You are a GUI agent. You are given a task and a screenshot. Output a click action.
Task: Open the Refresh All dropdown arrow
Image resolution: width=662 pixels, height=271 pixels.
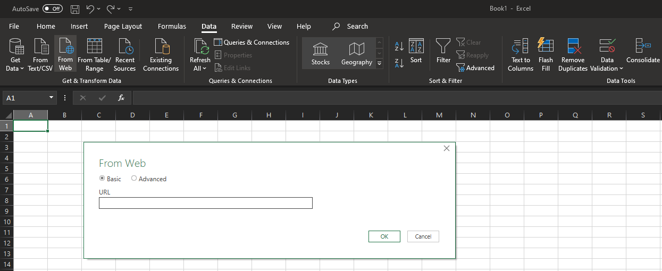[x=205, y=69]
